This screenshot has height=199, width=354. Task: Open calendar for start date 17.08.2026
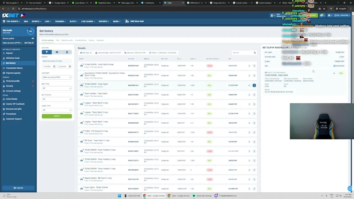coord(54,67)
